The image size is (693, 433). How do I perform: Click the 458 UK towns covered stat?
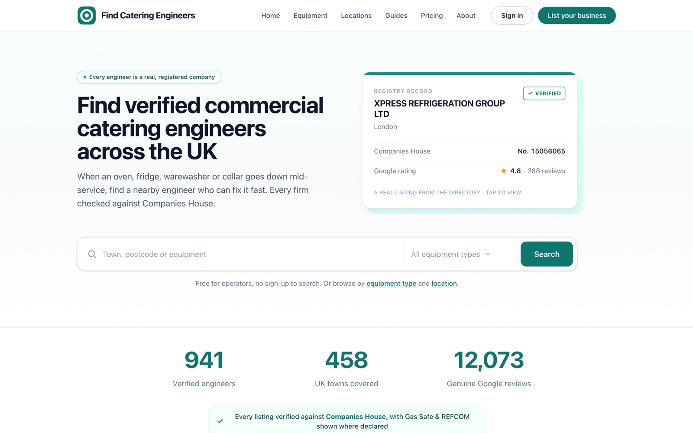[346, 369]
